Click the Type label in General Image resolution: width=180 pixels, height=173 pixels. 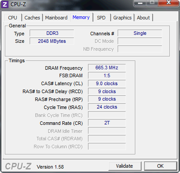click(x=19, y=34)
